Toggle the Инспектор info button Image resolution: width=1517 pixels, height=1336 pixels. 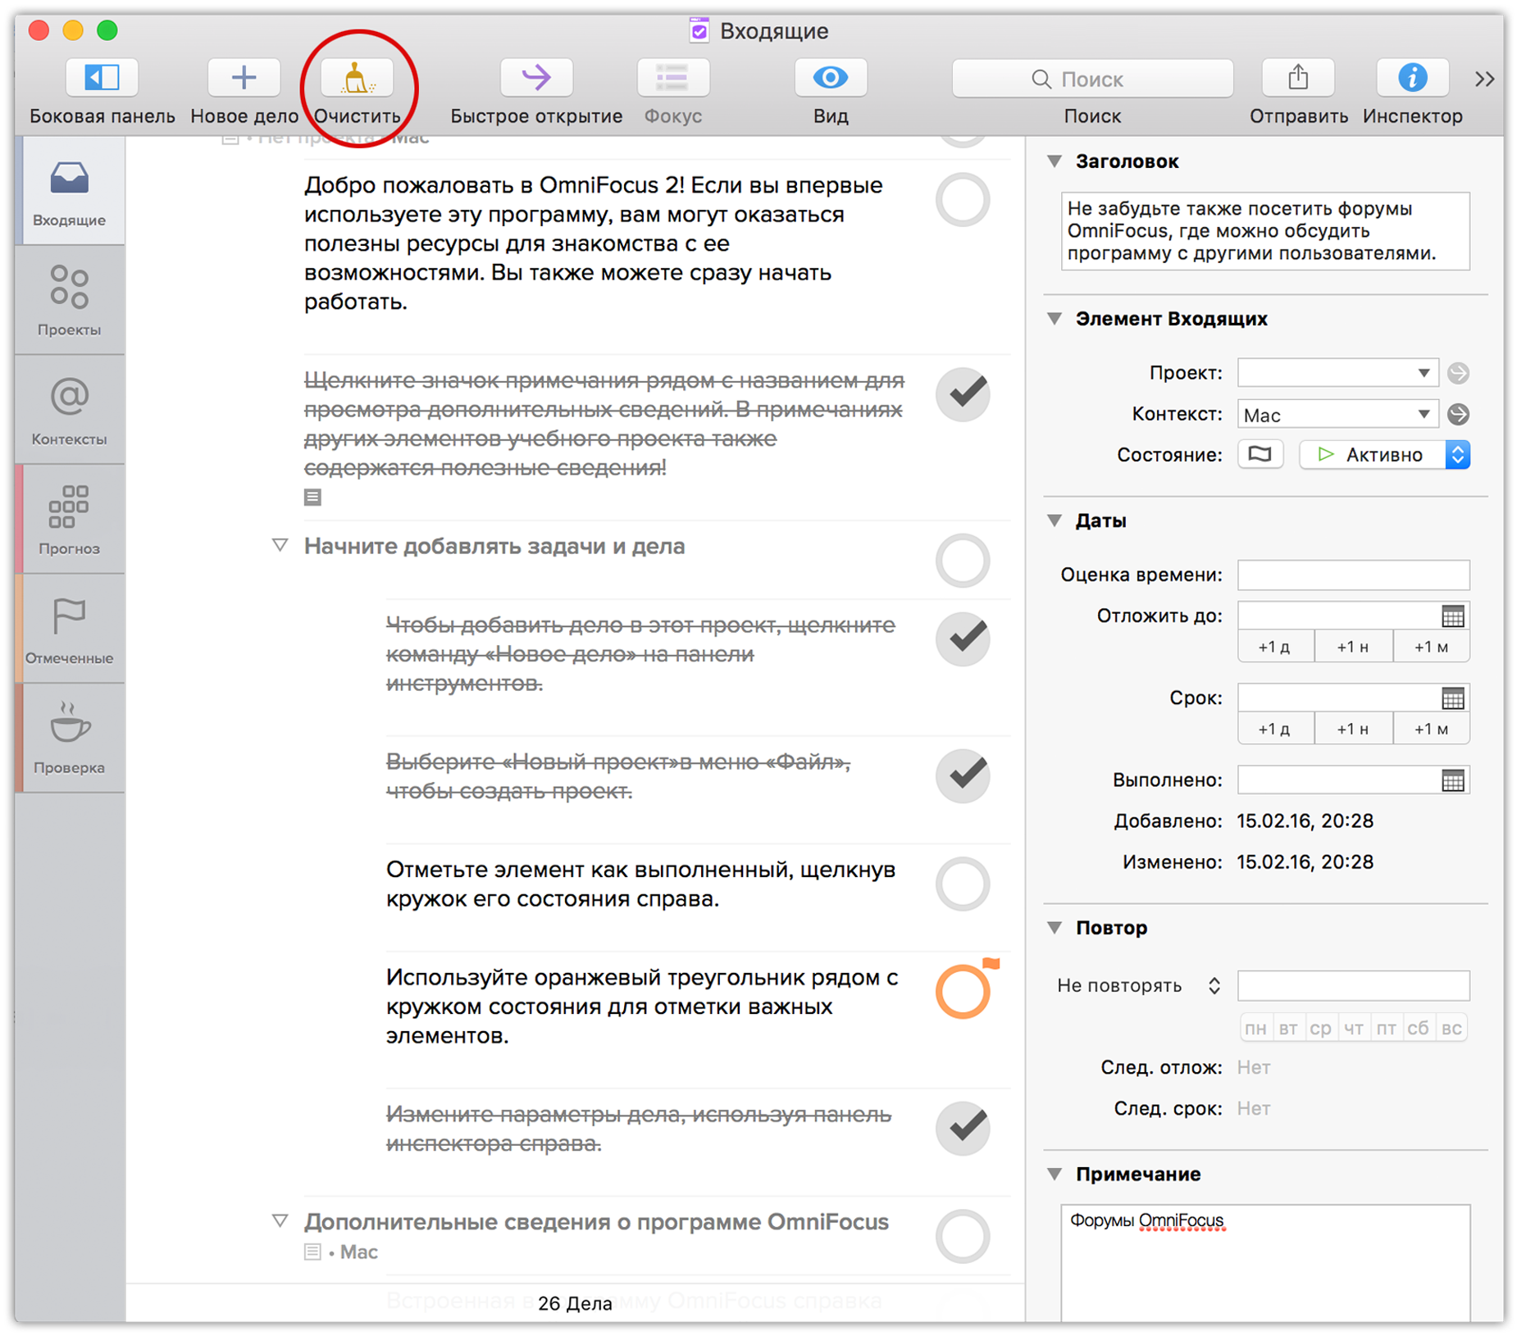point(1412,78)
